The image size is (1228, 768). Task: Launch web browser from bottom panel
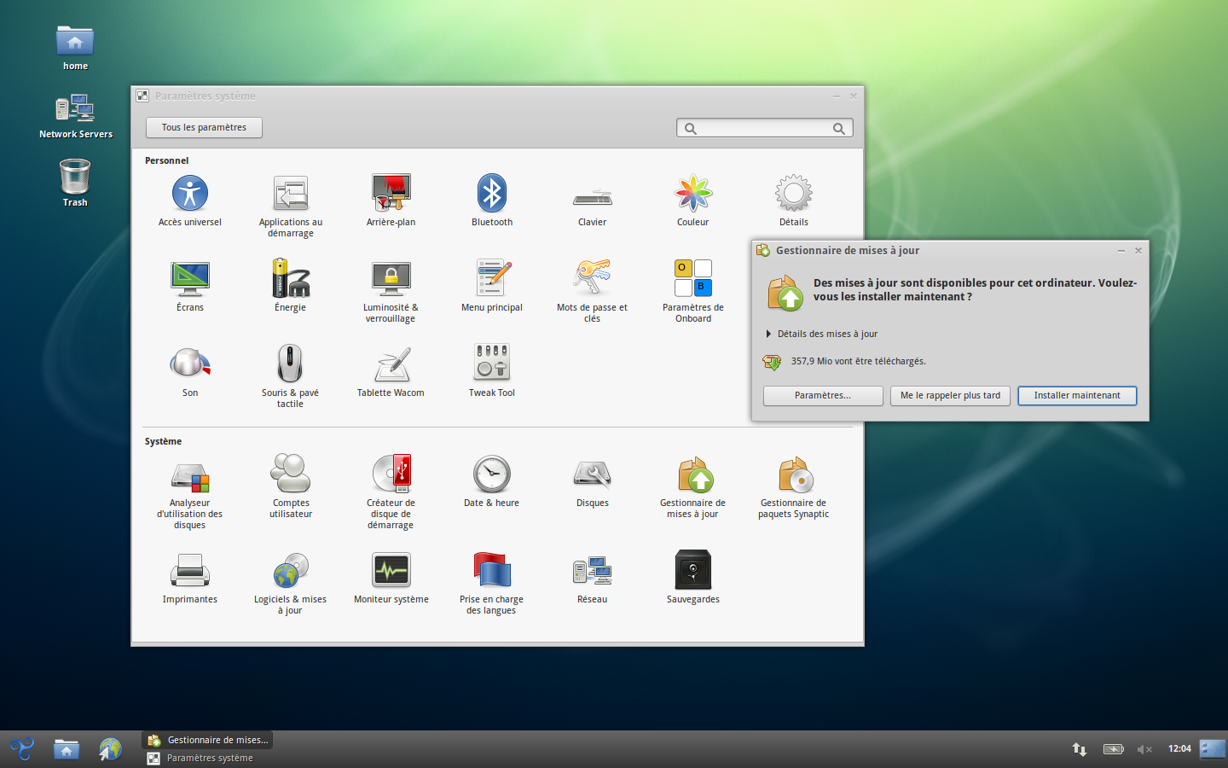110,749
